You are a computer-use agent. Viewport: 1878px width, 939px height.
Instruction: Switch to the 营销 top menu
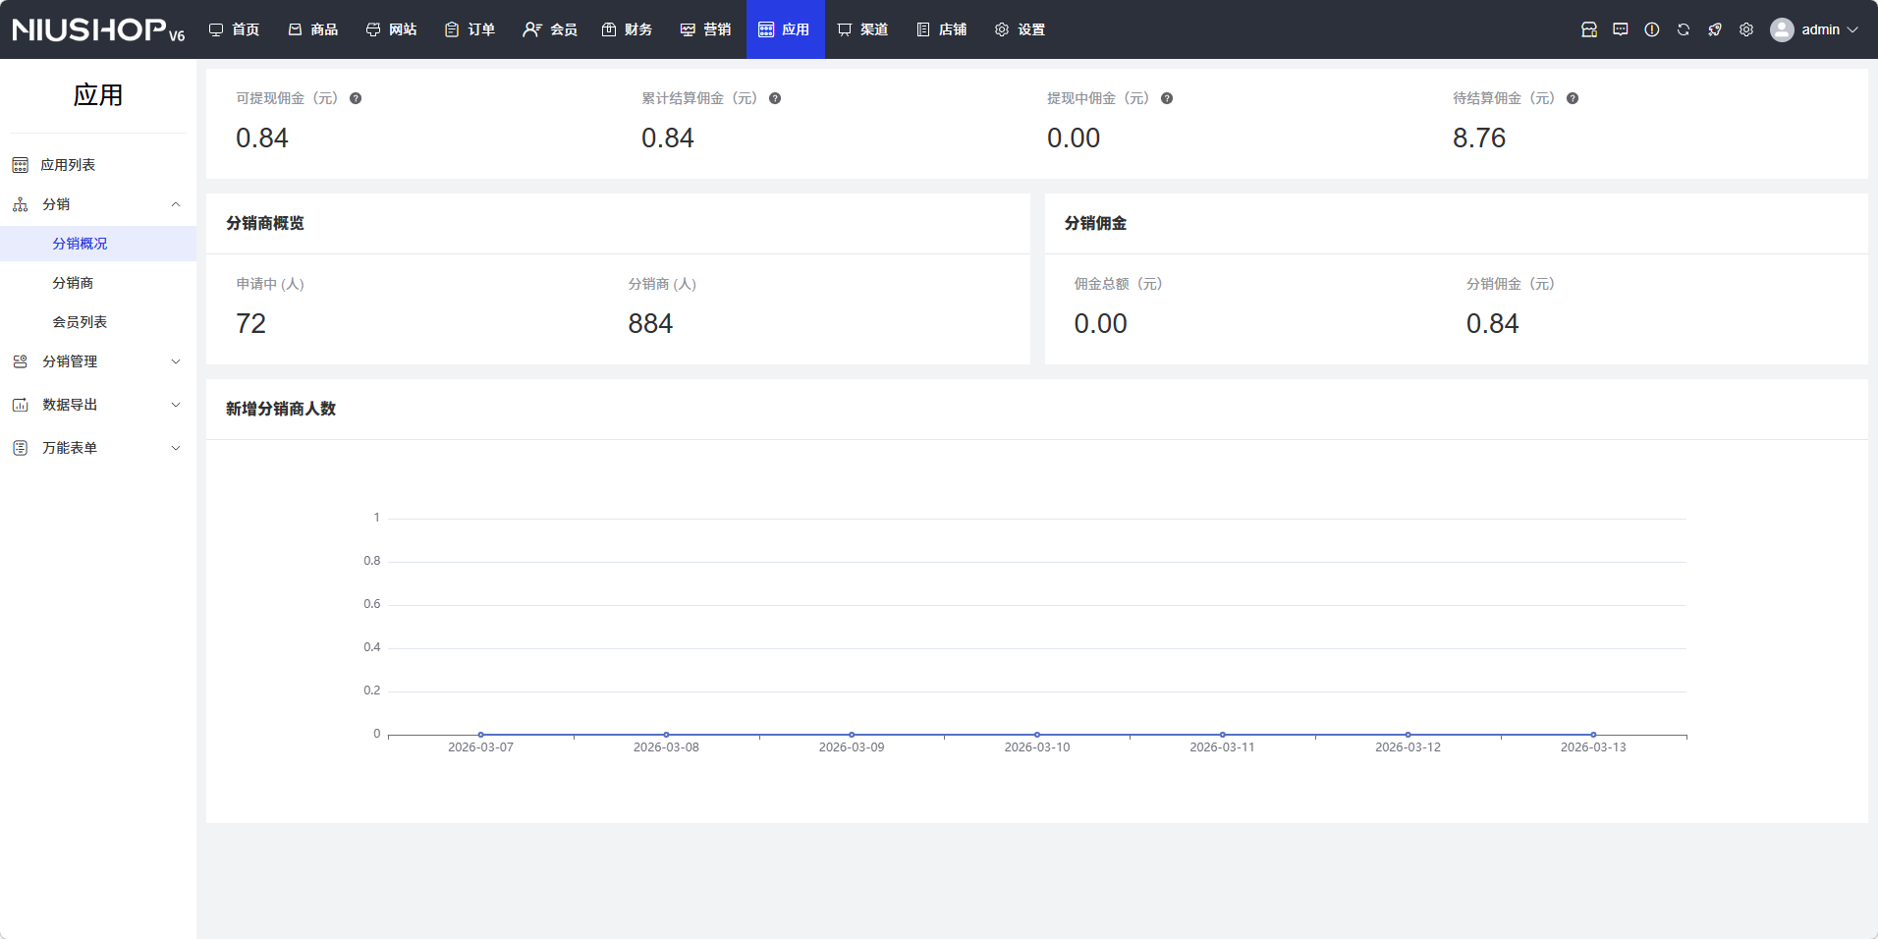(706, 29)
